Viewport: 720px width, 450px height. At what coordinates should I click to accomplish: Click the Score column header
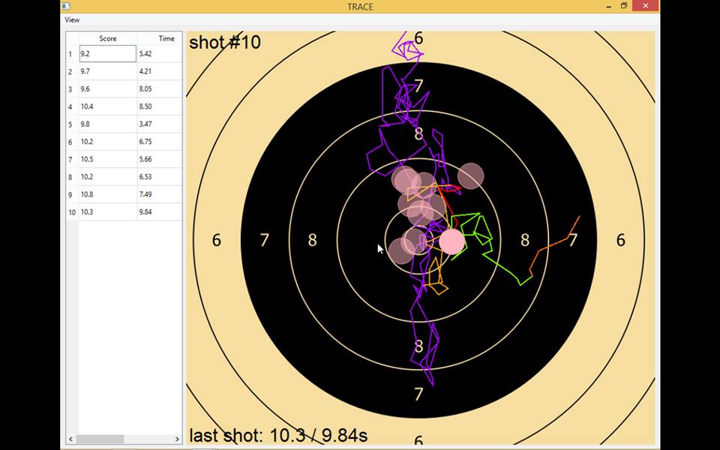(108, 38)
